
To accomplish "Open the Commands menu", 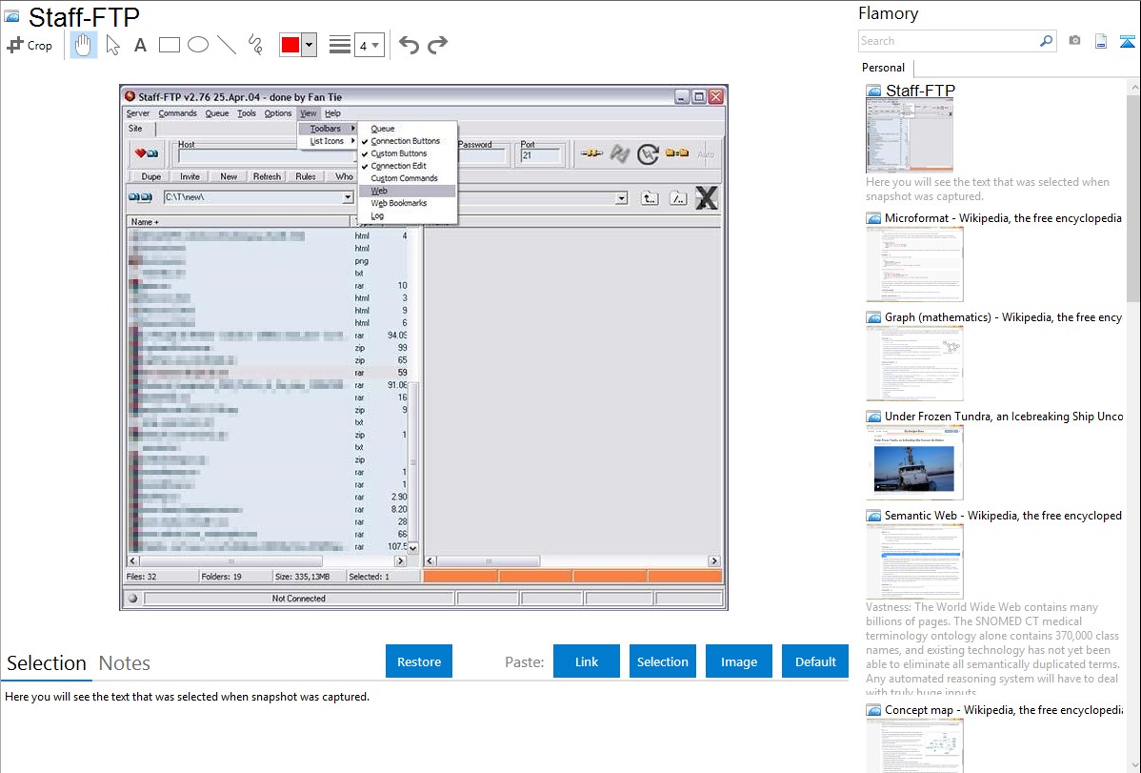I will click(177, 113).
